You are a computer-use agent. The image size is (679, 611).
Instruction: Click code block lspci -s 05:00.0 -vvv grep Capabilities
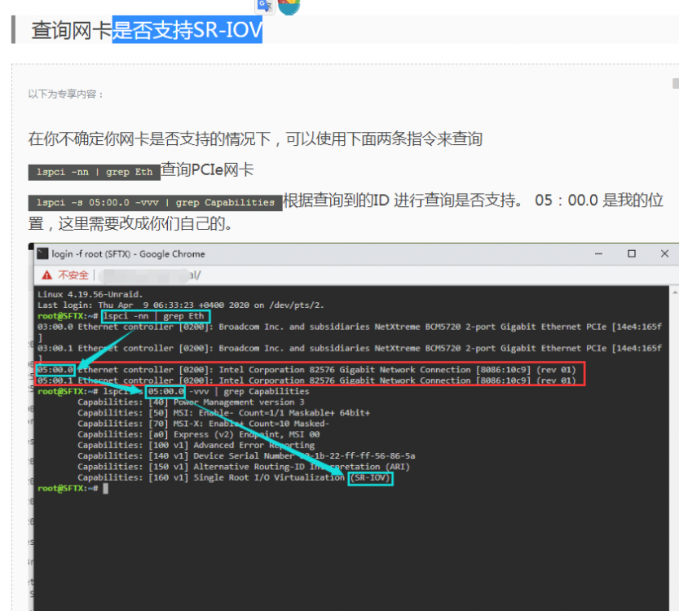(x=155, y=203)
